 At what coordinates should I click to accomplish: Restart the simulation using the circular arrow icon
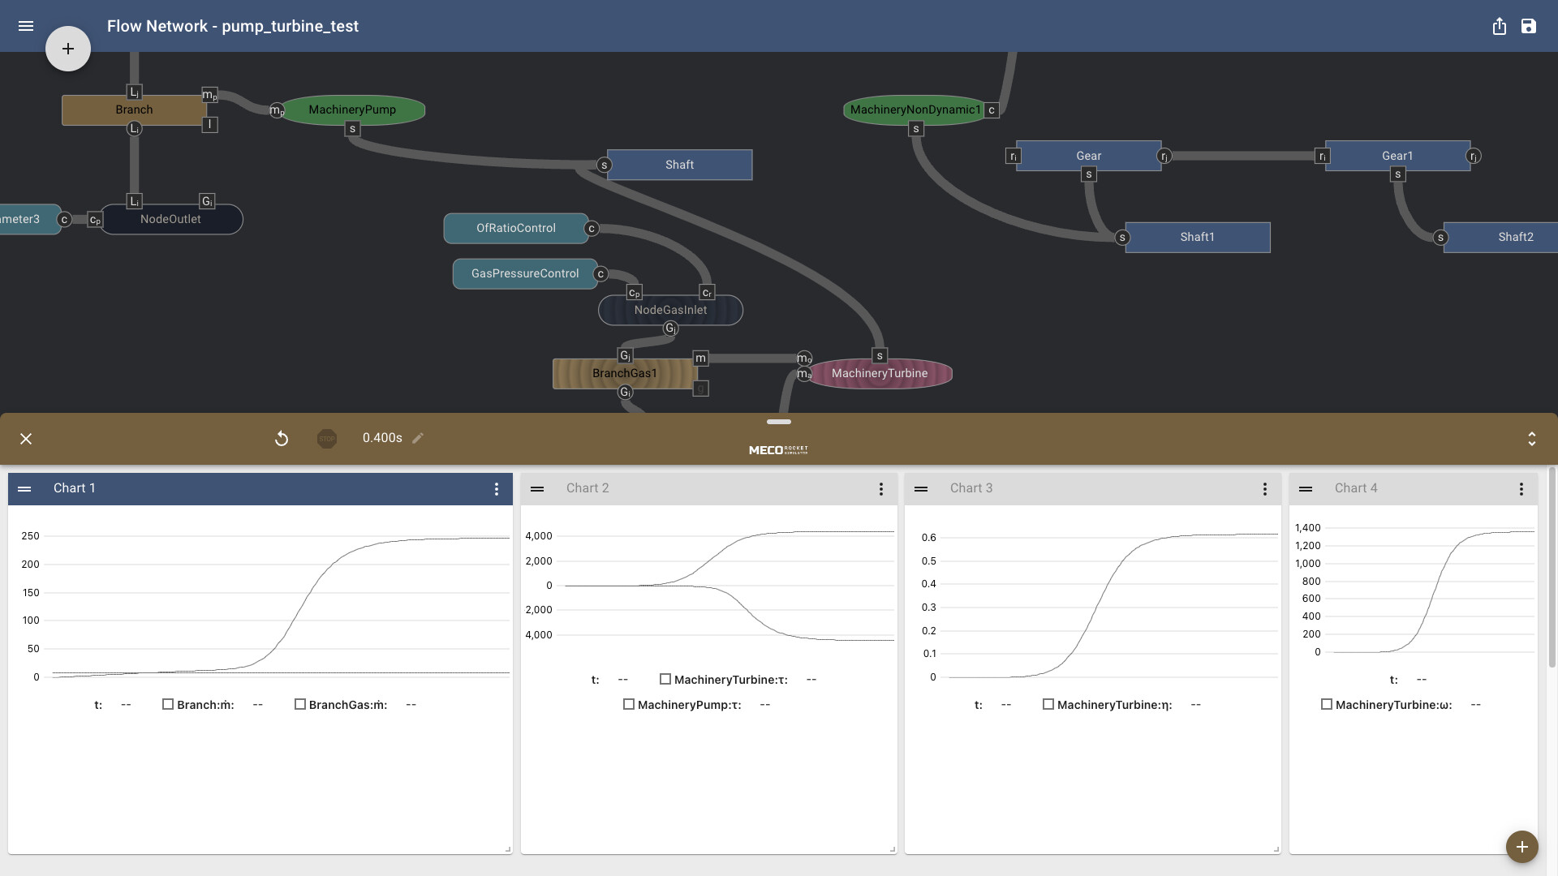(x=282, y=438)
